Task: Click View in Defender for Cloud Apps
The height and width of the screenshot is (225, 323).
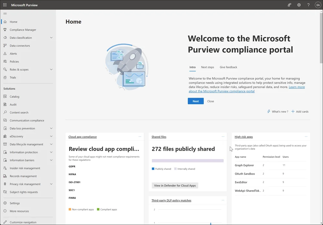Action: pos(175,186)
